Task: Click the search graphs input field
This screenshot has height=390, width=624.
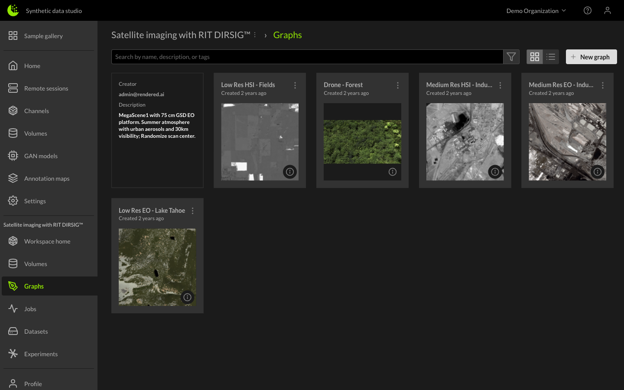Action: [x=308, y=56]
